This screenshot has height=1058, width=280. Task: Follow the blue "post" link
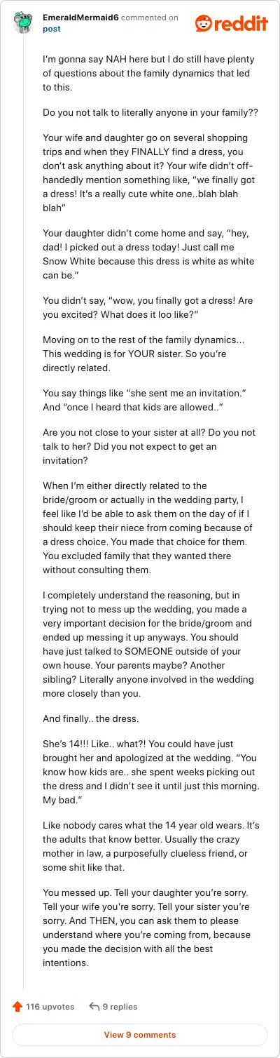click(x=52, y=29)
